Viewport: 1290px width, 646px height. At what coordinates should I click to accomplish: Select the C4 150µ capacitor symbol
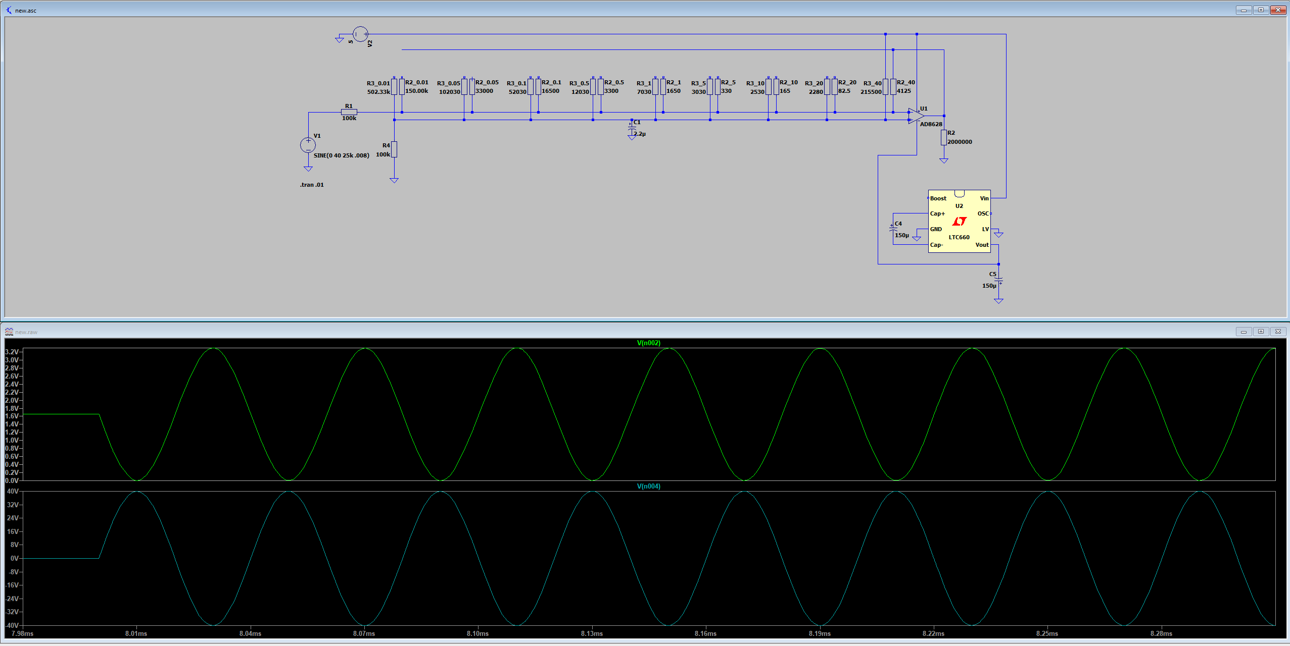pos(893,229)
